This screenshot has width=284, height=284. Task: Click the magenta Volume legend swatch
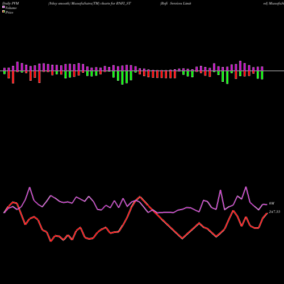(x=3, y=7)
